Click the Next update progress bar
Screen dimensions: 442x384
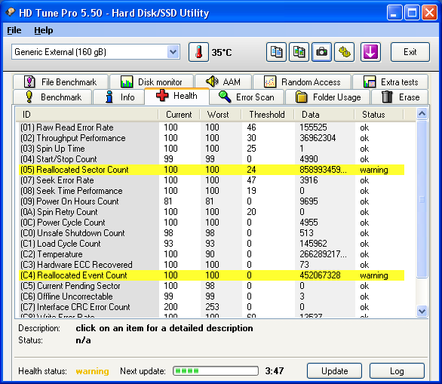pos(216,370)
